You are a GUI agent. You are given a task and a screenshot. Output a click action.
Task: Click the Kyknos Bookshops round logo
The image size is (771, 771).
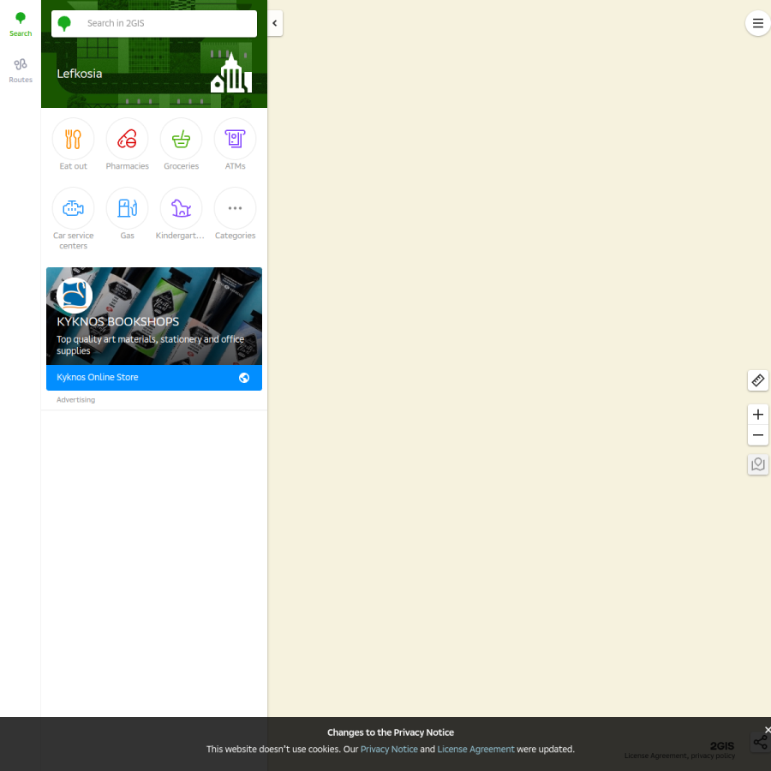[75, 296]
